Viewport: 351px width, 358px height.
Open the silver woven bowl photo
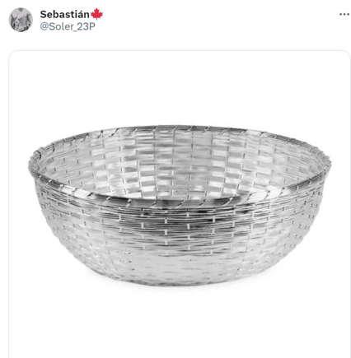pyautogui.click(x=180, y=205)
